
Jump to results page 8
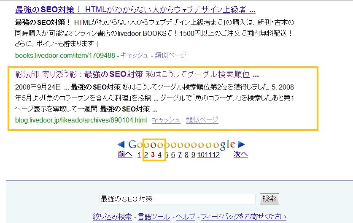186,155
